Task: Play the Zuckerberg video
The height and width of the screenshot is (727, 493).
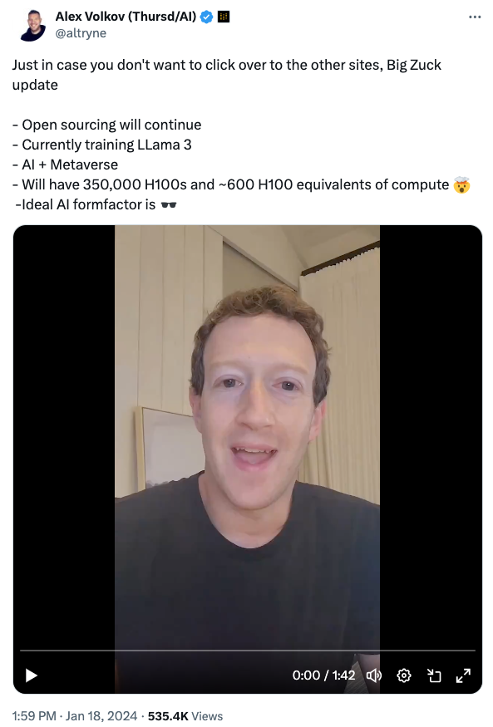Action: [31, 675]
